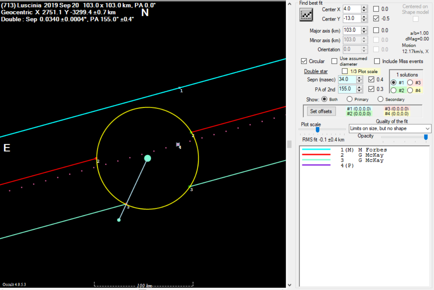Step up the Major axis value

(364, 29)
